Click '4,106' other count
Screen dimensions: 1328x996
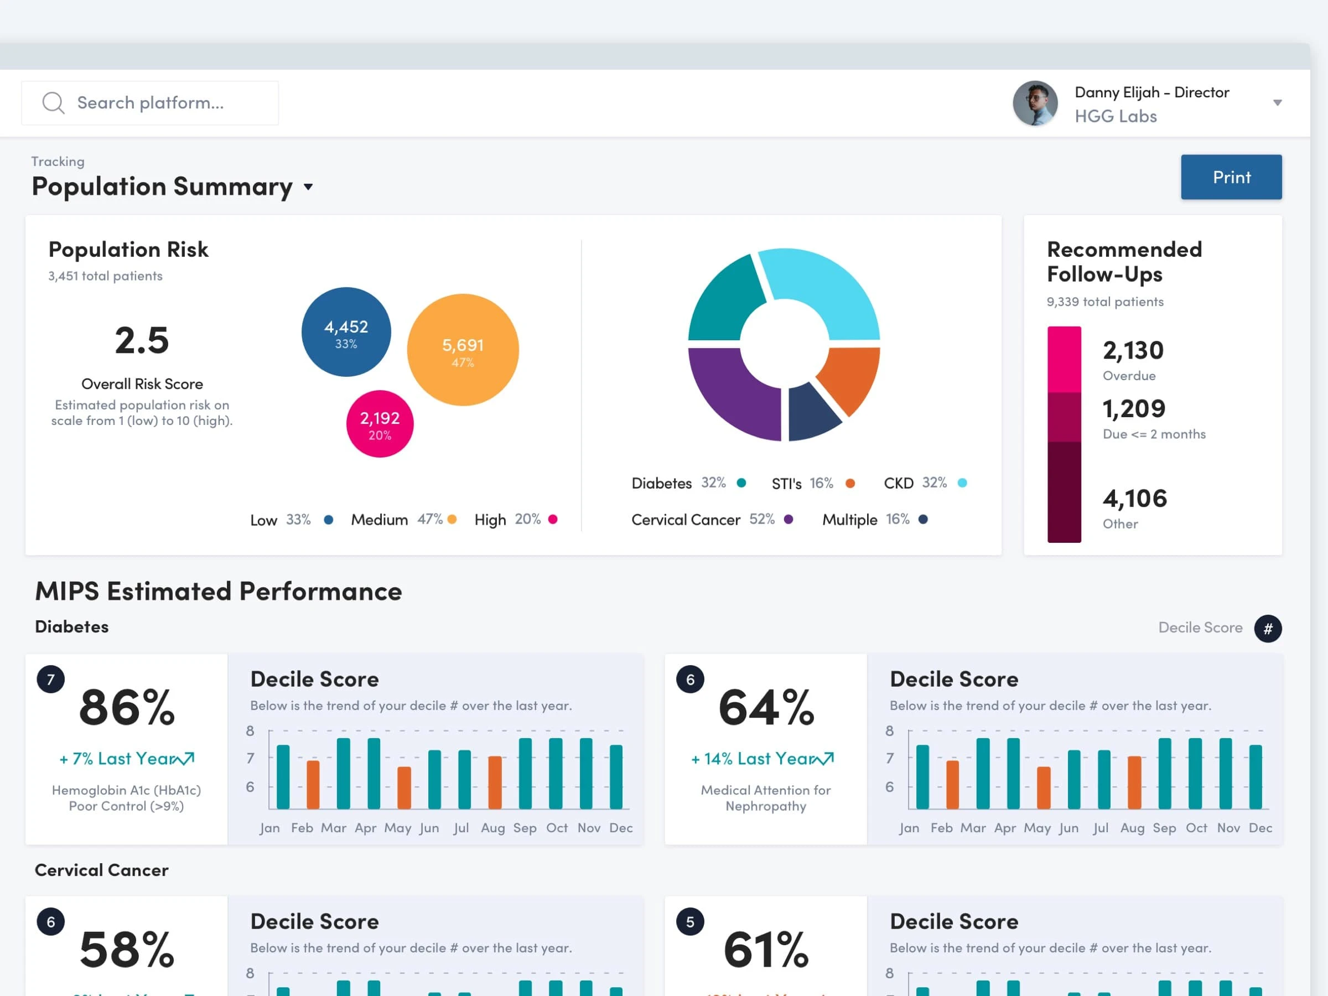click(1135, 499)
